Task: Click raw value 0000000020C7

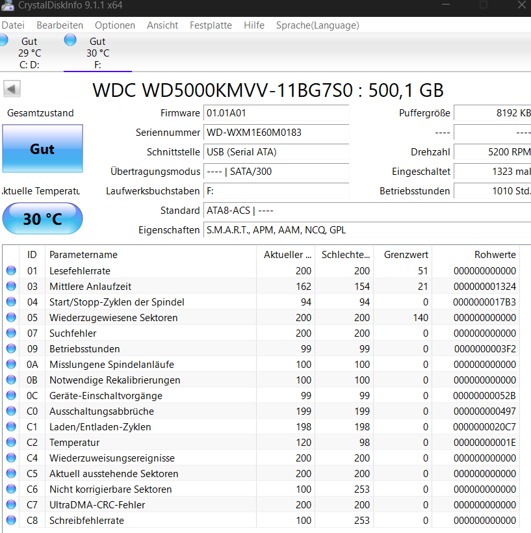Action: point(484,427)
